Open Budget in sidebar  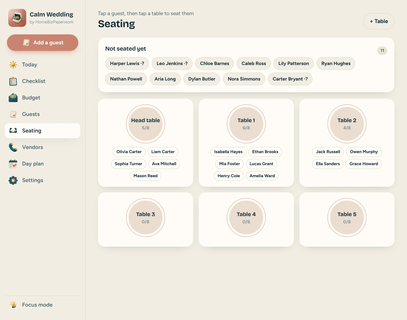[x=43, y=97]
